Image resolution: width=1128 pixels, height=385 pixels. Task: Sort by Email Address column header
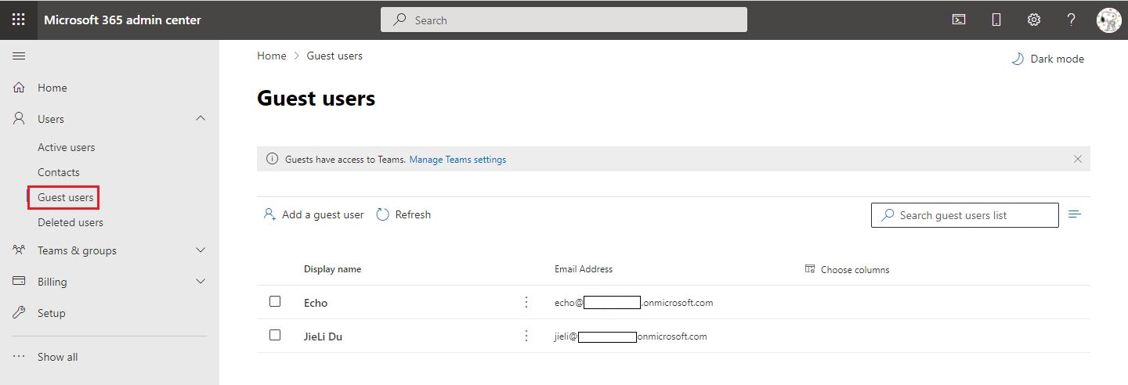pyautogui.click(x=584, y=268)
